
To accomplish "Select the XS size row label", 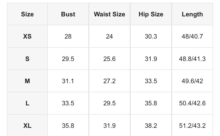I will (27, 36).
